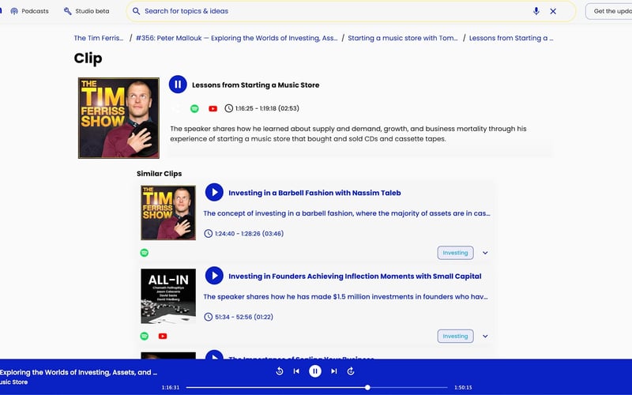
Task: Open Investing in a Barbell Fashion with Nassim Taleb title
Action: tap(314, 193)
